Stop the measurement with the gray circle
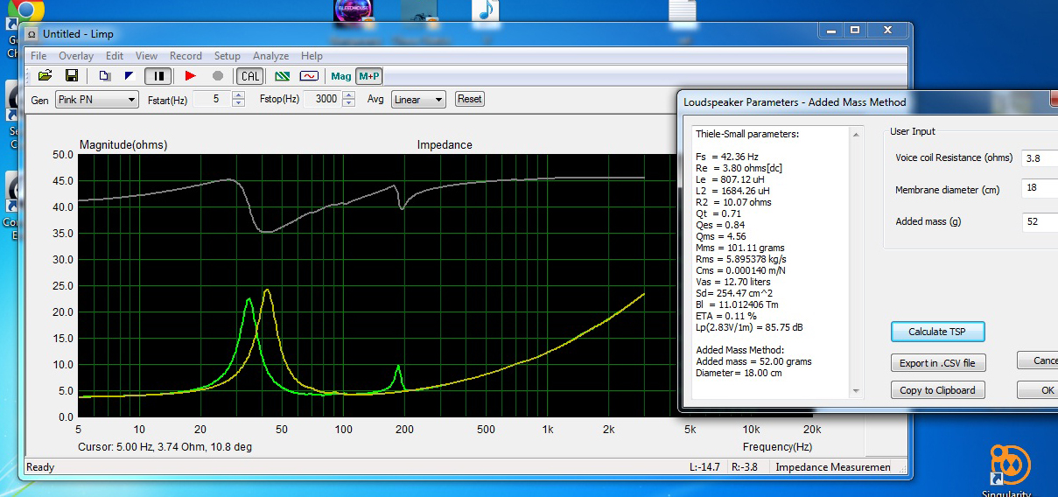 coord(218,76)
